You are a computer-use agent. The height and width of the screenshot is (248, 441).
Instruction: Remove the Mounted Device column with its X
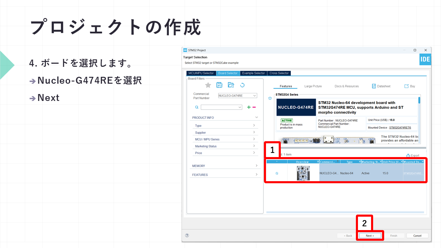pyautogui.click(x=423, y=162)
